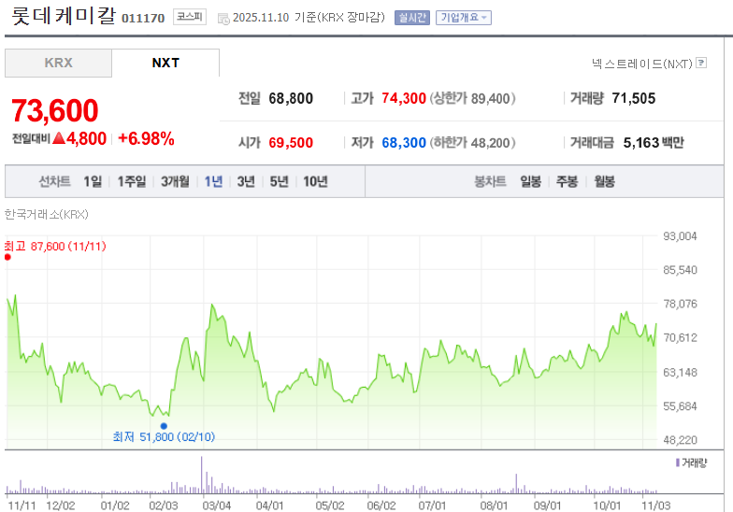This screenshot has height=512, width=733.
Task: Switch to the KRX tab
Action: (x=58, y=64)
